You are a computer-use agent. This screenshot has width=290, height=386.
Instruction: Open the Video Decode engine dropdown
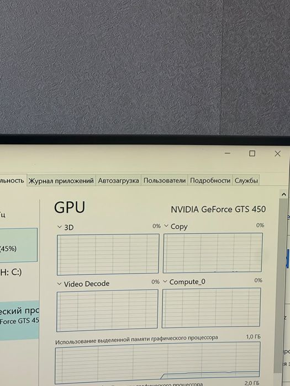pos(59,284)
